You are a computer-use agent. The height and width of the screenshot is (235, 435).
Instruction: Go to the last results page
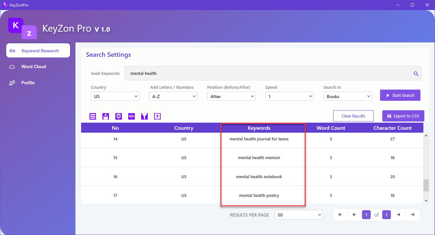click(x=412, y=215)
